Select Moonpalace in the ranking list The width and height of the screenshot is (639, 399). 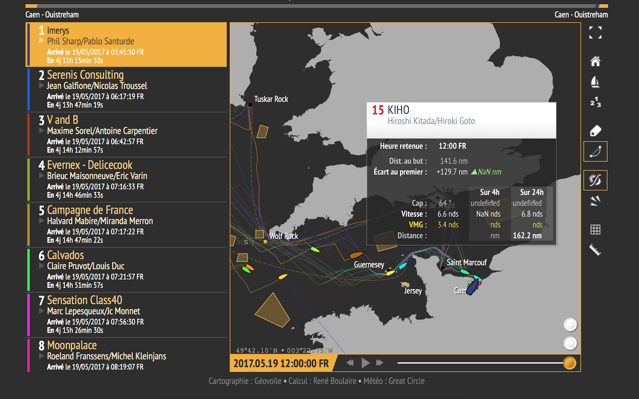pos(126,355)
